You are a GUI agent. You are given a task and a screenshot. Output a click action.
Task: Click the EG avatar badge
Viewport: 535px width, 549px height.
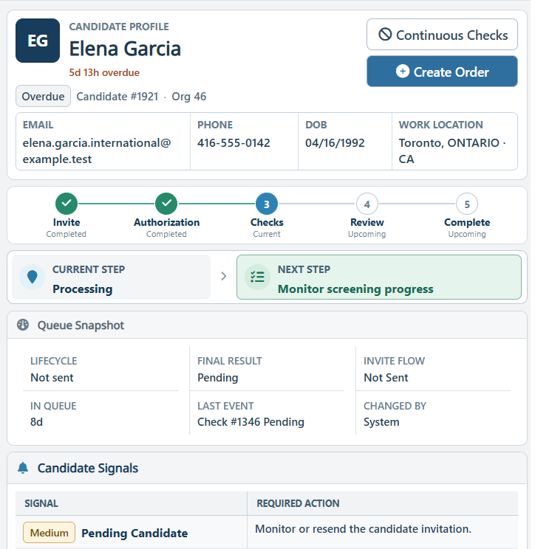pos(38,41)
